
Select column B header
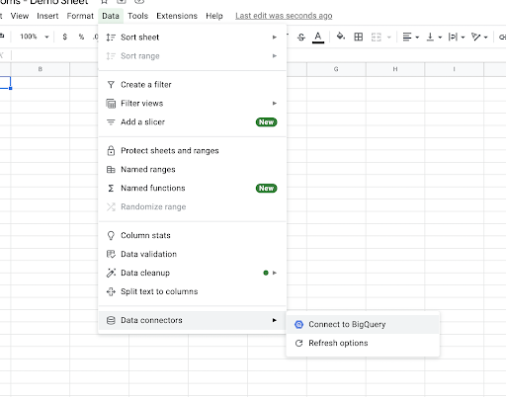pos(41,69)
